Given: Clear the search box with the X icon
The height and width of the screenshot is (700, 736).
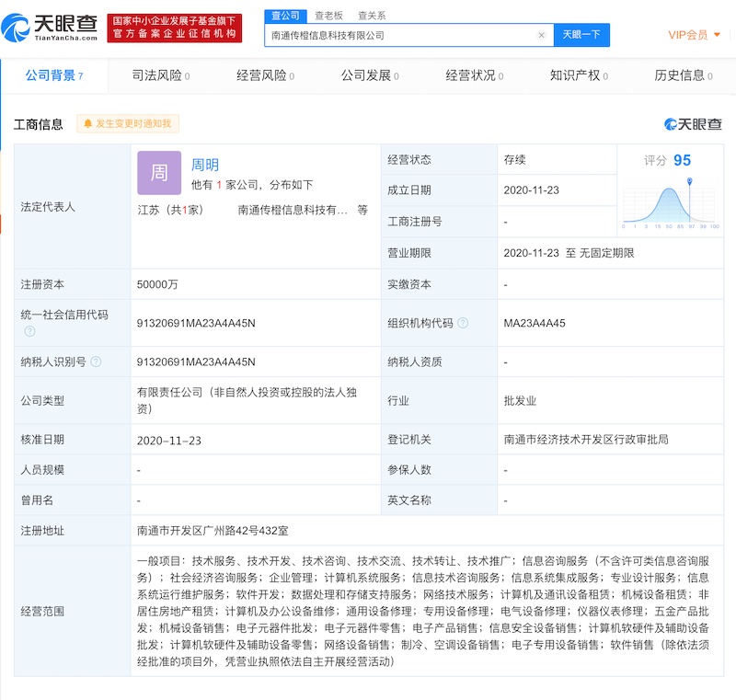Looking at the screenshot, I should (x=542, y=35).
